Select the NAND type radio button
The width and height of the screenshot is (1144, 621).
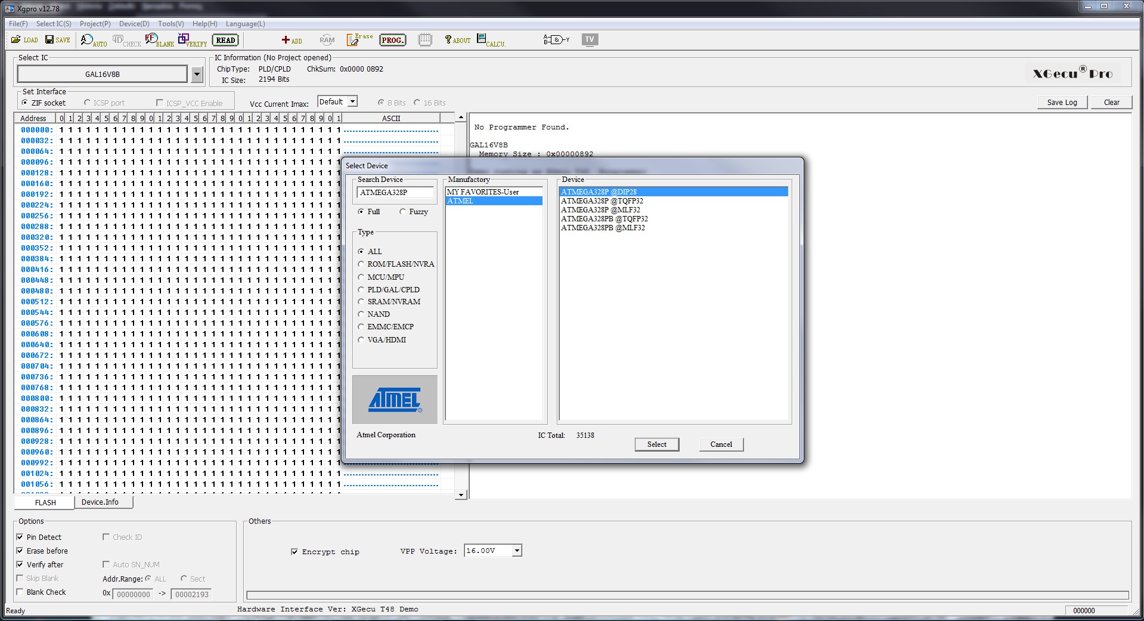point(361,314)
